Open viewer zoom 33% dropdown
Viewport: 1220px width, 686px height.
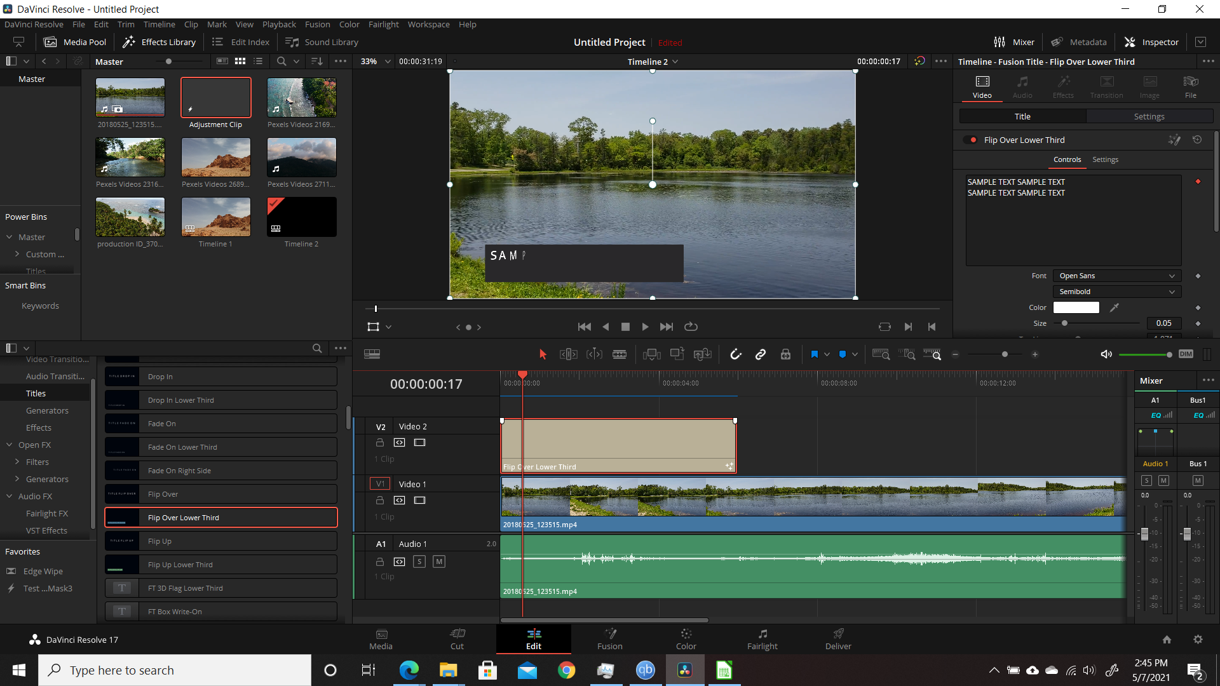(376, 62)
